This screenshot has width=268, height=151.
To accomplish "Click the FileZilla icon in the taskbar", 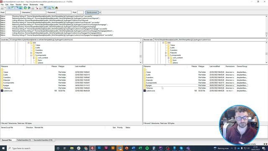I will [x=92, y=148].
